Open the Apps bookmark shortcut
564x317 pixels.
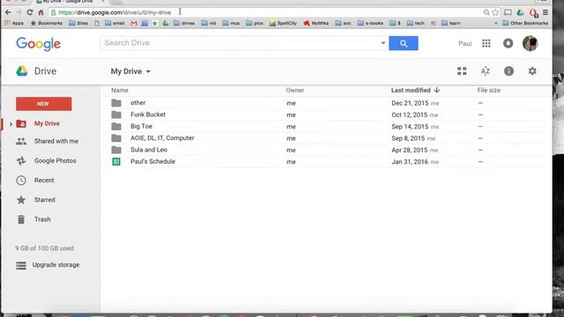pyautogui.click(x=14, y=24)
